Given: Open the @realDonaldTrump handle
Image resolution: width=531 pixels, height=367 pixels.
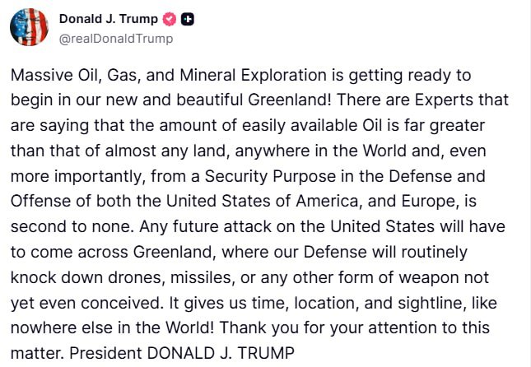Looking at the screenshot, I should coord(116,39).
